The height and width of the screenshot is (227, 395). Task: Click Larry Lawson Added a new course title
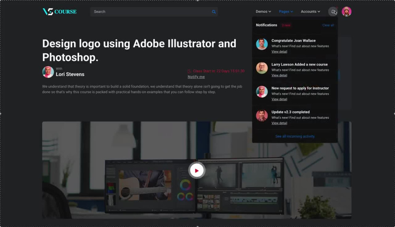299,64
